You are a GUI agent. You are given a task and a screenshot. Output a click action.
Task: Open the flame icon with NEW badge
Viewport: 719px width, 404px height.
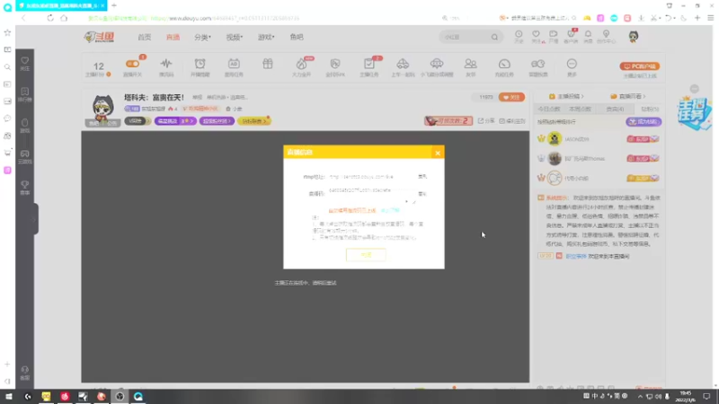[301, 66]
